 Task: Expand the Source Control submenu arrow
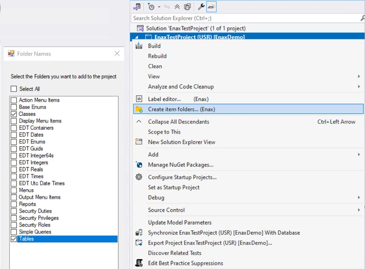click(x=359, y=210)
